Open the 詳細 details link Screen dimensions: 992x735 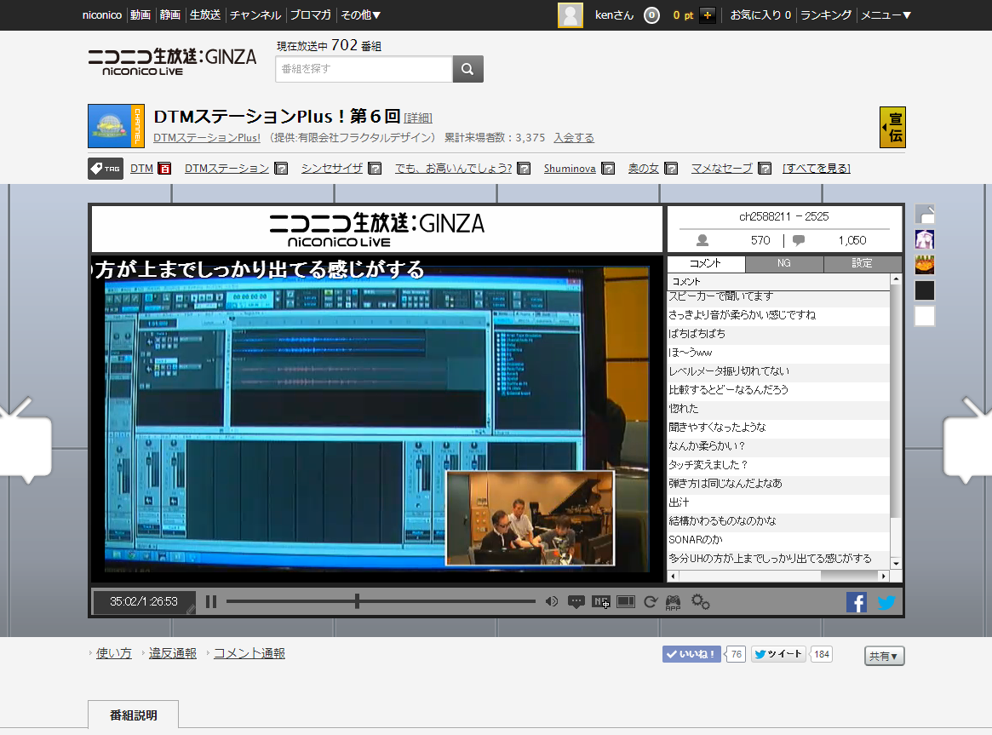418,118
